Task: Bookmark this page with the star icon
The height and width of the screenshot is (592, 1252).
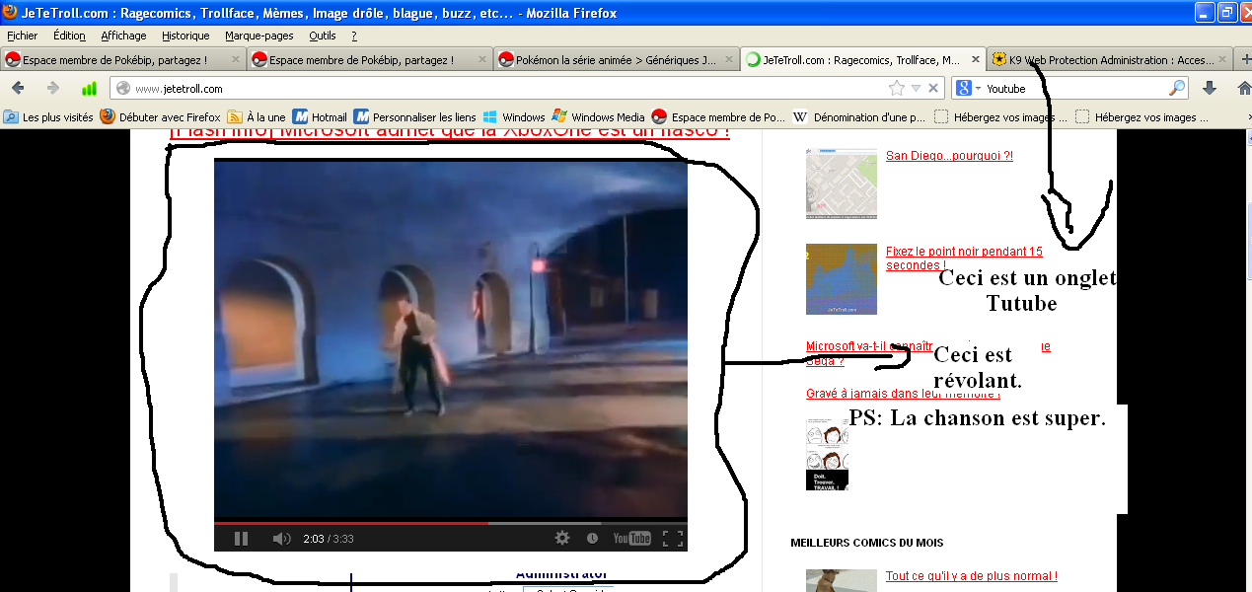Action: click(896, 88)
